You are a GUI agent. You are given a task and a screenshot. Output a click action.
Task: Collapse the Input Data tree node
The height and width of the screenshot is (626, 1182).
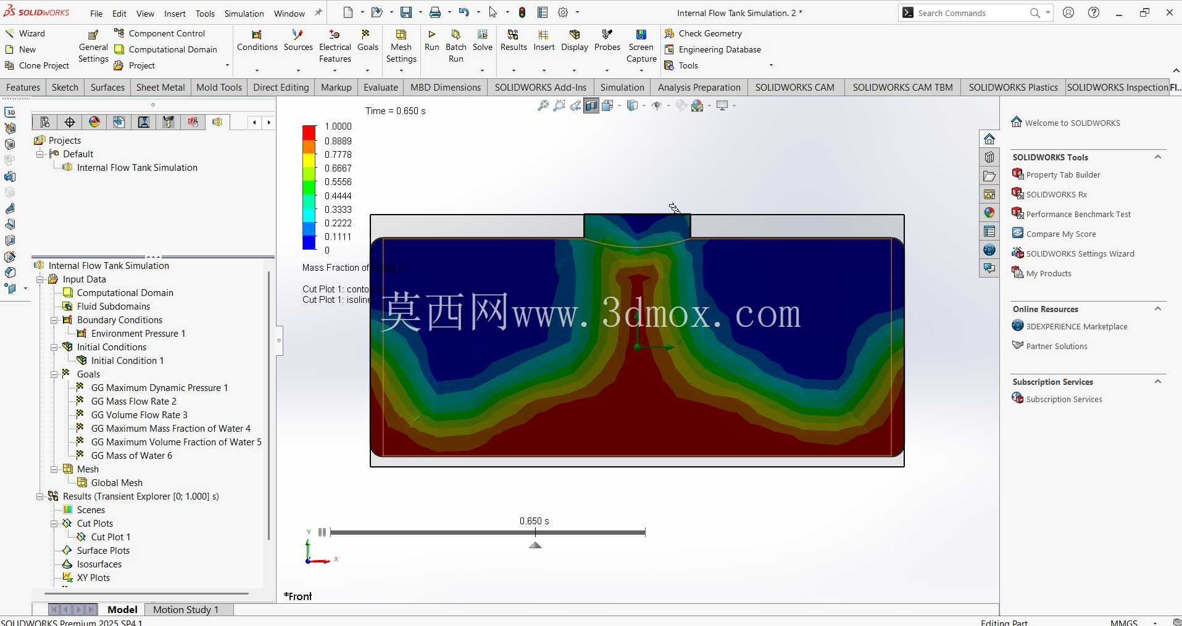40,279
